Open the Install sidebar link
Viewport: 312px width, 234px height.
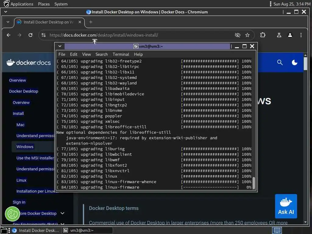pos(18,114)
